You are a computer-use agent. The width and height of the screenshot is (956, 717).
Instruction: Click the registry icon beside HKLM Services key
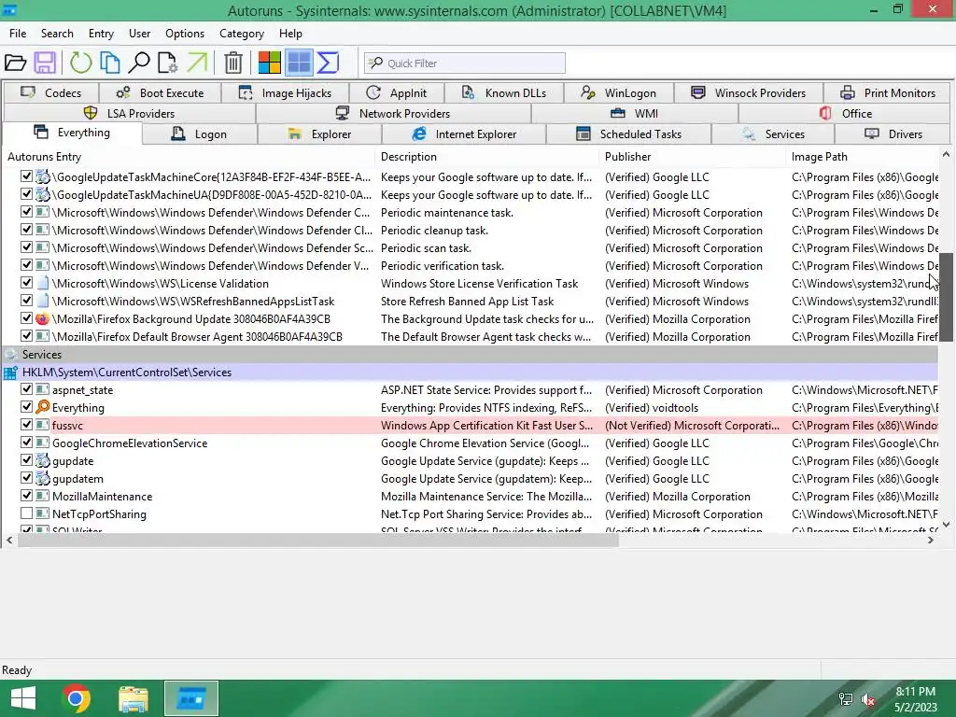click(x=10, y=373)
